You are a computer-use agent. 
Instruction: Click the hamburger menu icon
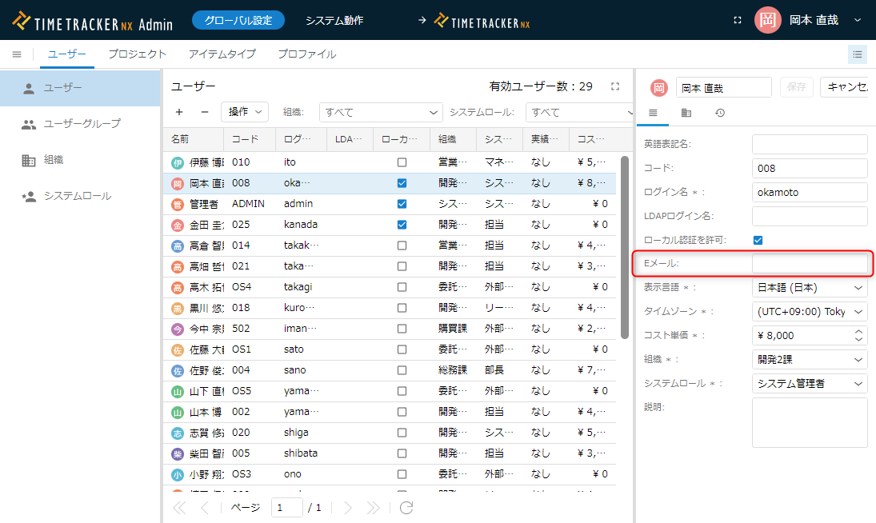[x=17, y=54]
